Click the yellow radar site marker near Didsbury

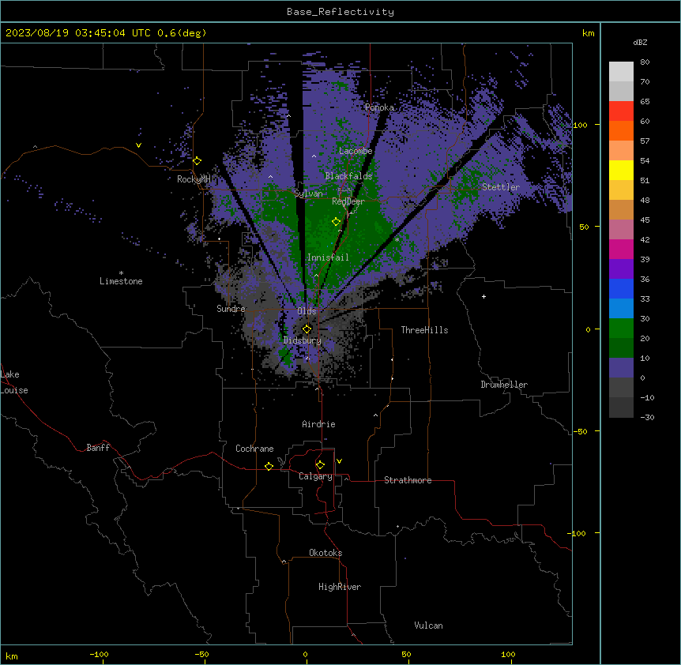[307, 329]
